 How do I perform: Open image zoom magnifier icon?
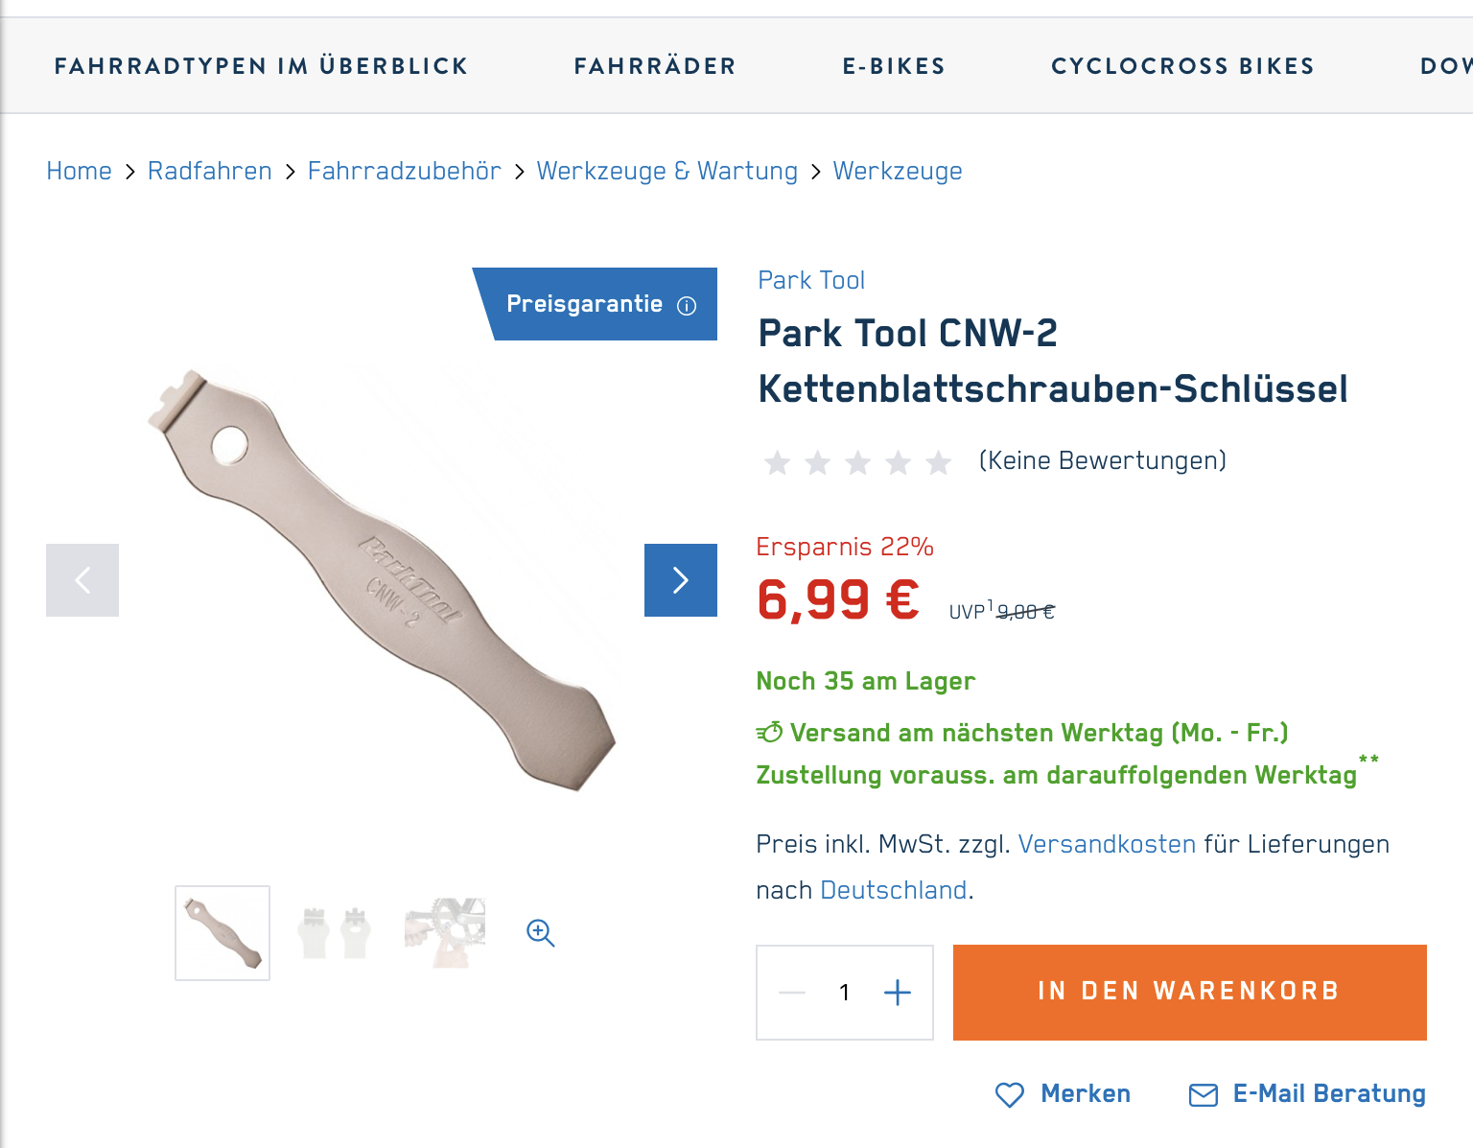coord(541,932)
